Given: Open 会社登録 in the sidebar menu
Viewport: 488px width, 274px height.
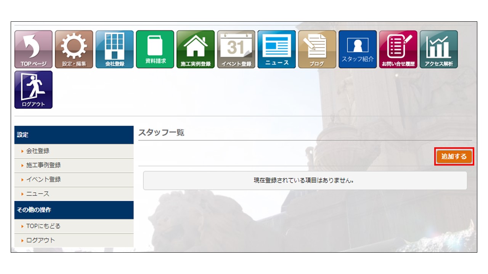Looking at the screenshot, I should (x=38, y=151).
